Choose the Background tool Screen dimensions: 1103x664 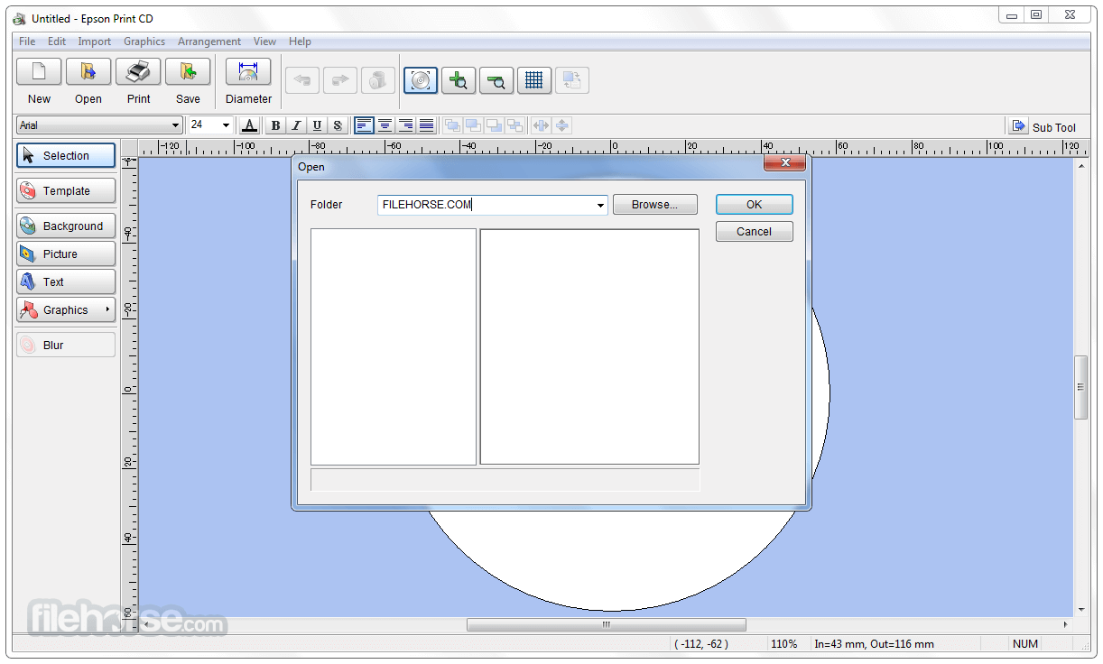coord(66,226)
